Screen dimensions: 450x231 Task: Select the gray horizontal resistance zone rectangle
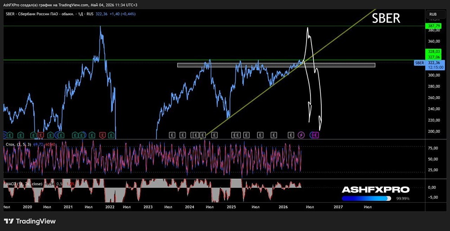point(276,65)
